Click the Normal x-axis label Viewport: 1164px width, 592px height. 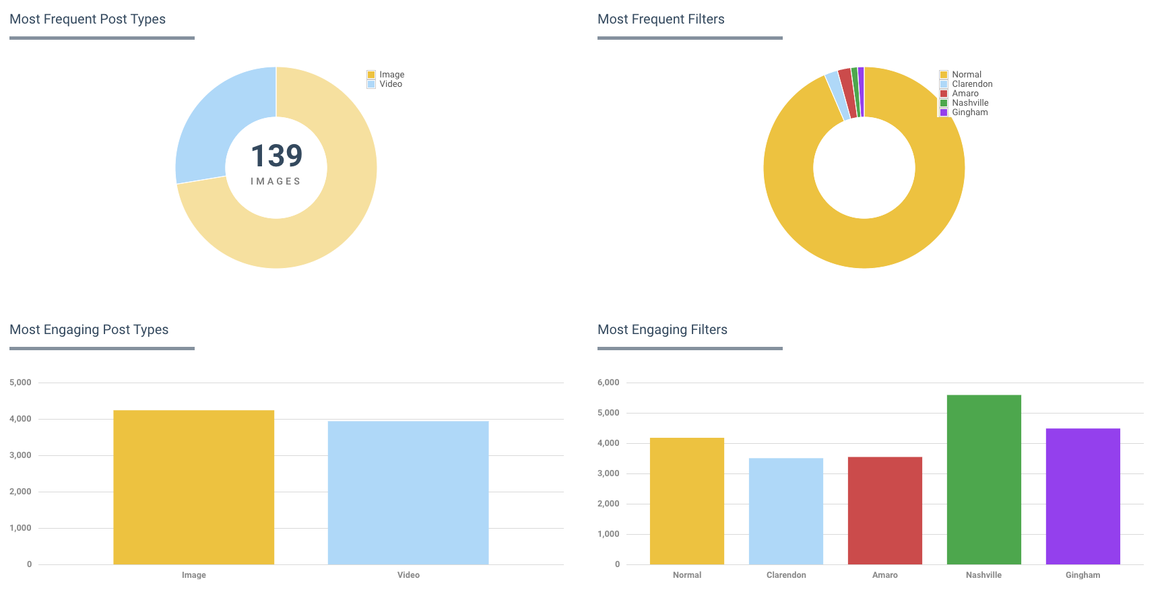tap(687, 575)
